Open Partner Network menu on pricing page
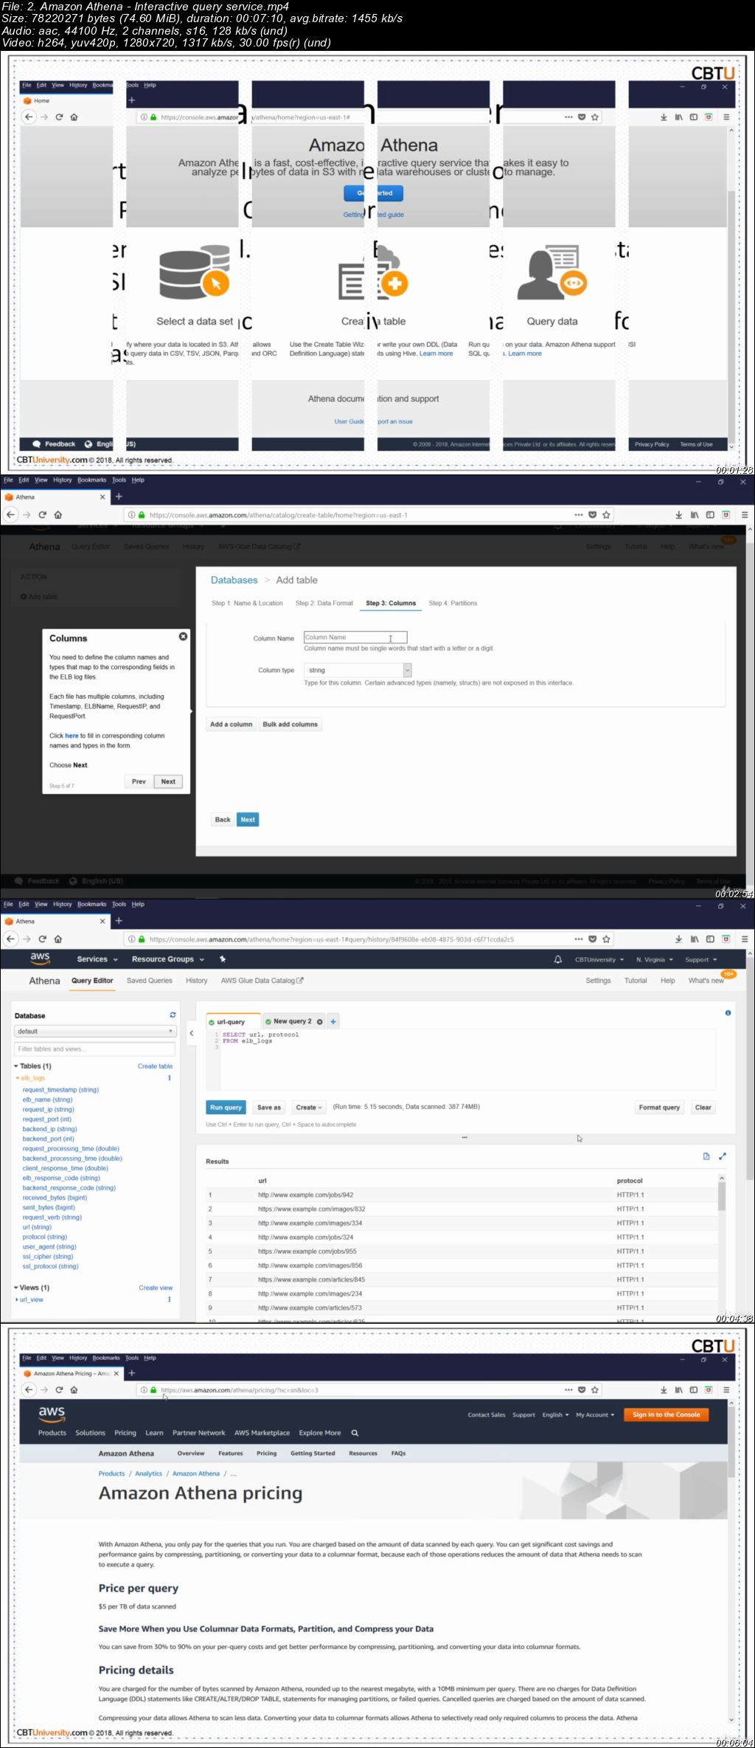Image resolution: width=755 pixels, height=1748 pixels. click(199, 1433)
